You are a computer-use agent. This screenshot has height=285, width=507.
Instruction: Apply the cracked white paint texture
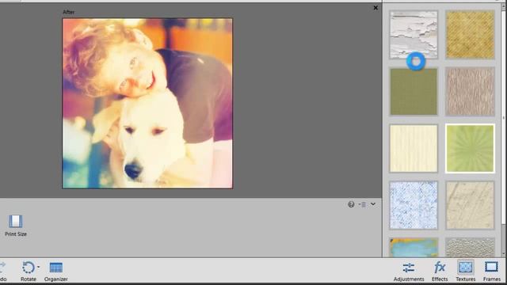point(414,35)
